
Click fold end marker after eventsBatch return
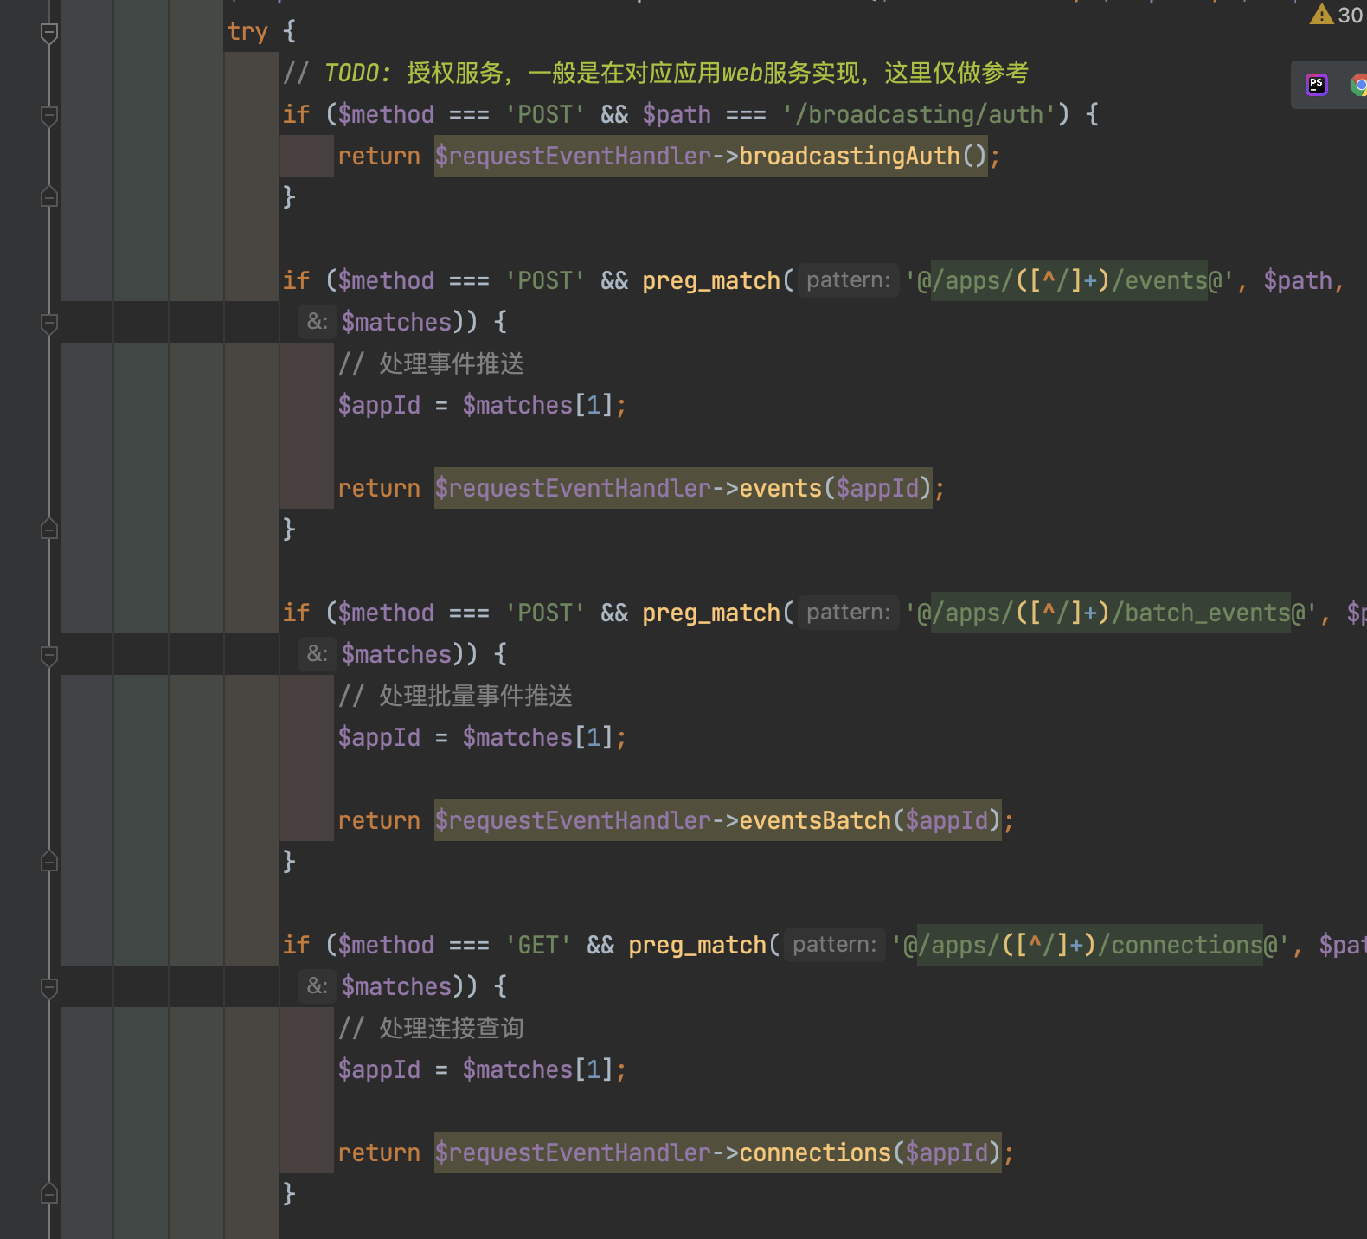(x=49, y=862)
